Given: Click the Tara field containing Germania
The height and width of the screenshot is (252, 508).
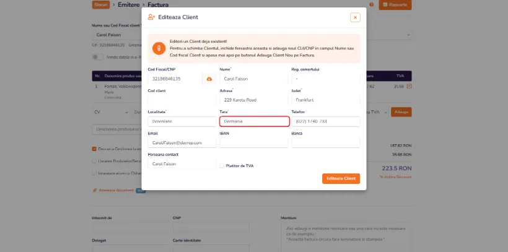Looking at the screenshot, I should 255,121.
